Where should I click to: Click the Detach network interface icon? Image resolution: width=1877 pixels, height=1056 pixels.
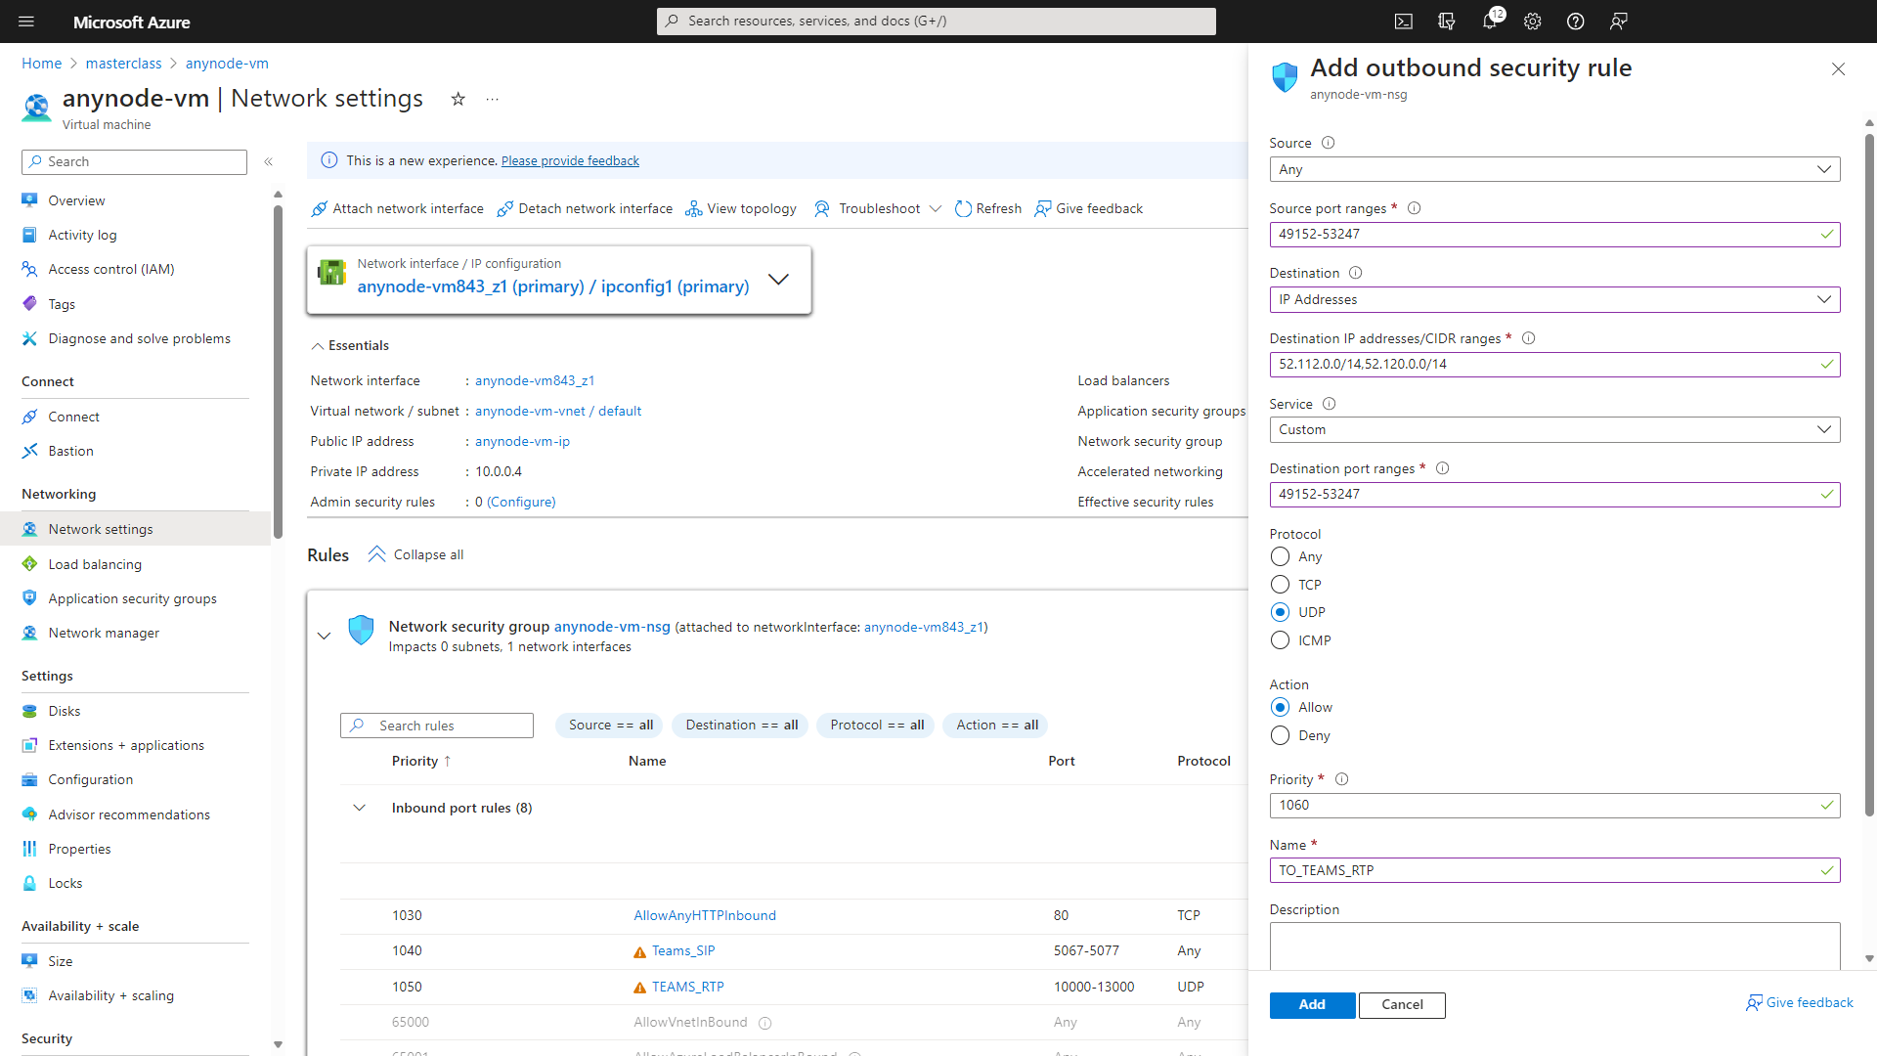504,207
